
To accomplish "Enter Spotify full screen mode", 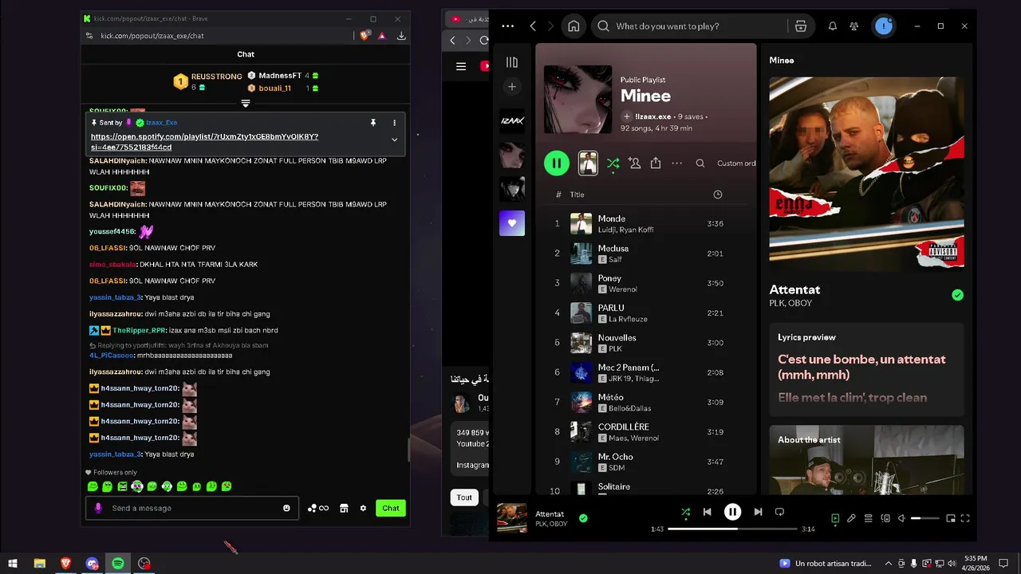I will click(965, 518).
